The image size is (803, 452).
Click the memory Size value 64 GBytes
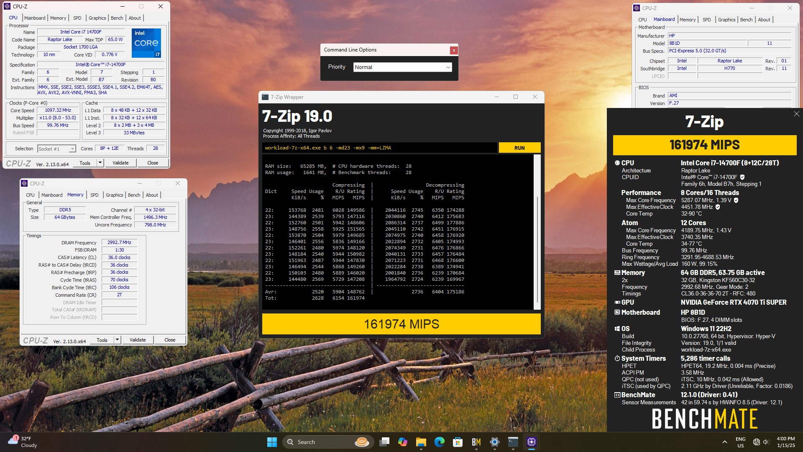point(65,217)
